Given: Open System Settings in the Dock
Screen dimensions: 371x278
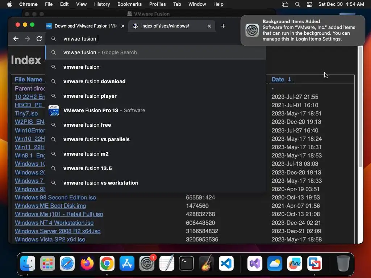Looking at the screenshot, I should (147, 263).
